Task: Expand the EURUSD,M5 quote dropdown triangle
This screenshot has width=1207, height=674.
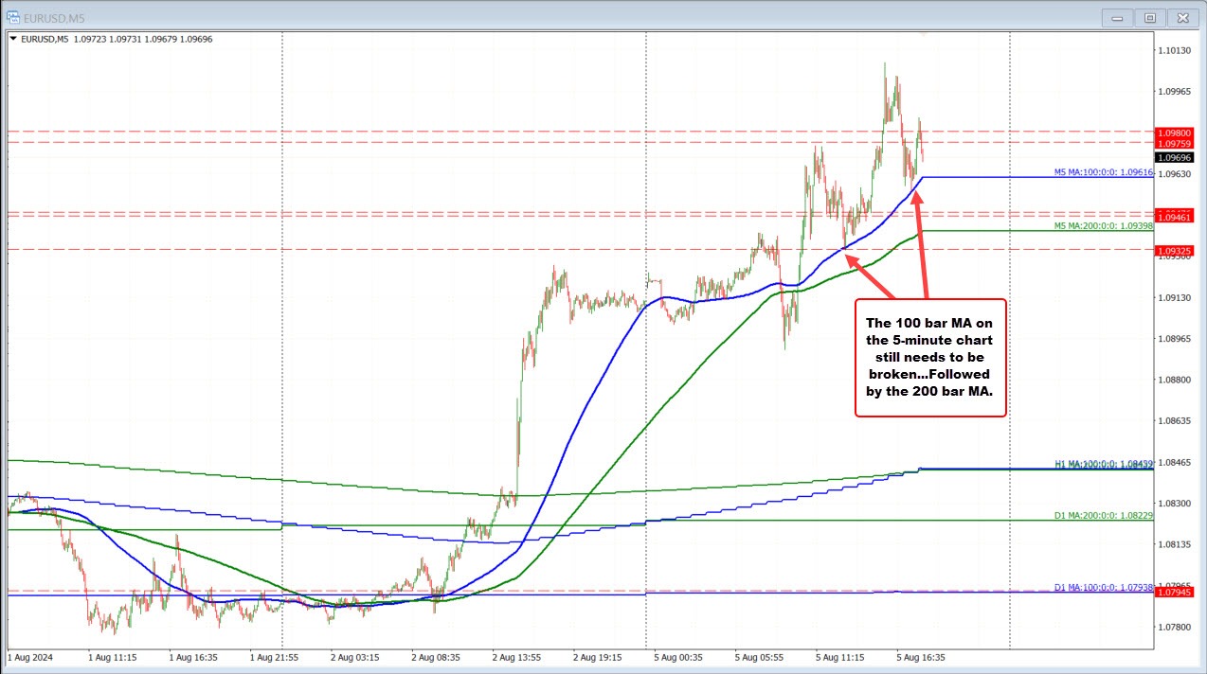Action: pyautogui.click(x=11, y=39)
